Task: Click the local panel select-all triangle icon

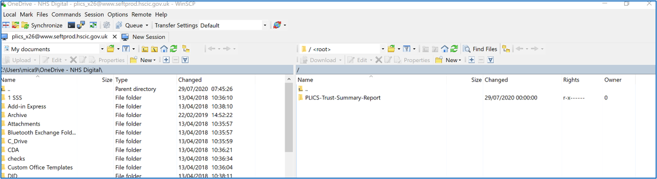Action: [x=185, y=60]
